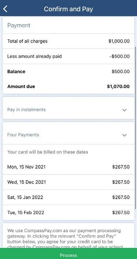Click the Confirm and Pay title

pyautogui.click(x=68, y=9)
